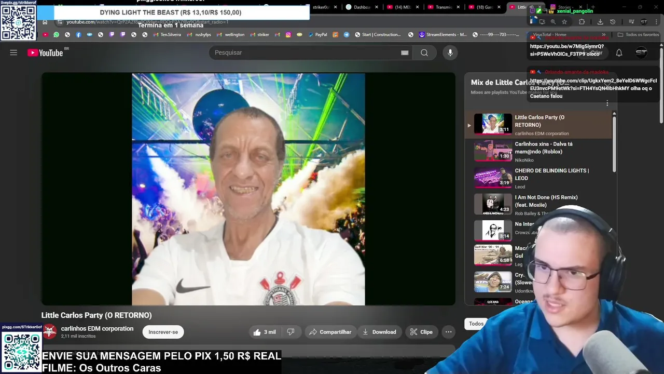Play I Am Not Done (HS Remix)

(x=538, y=205)
